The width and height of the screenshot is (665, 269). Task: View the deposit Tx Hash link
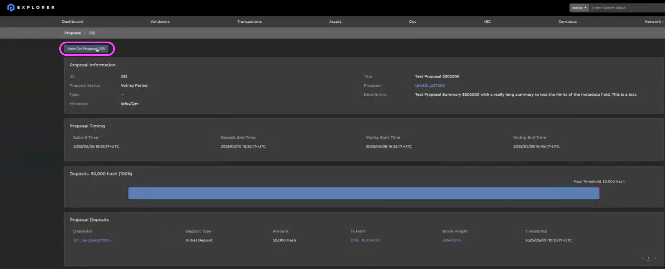[365, 240]
